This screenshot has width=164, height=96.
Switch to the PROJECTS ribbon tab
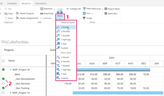26,4
